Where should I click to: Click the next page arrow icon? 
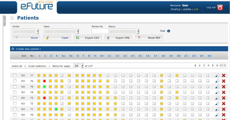[x=221, y=65]
